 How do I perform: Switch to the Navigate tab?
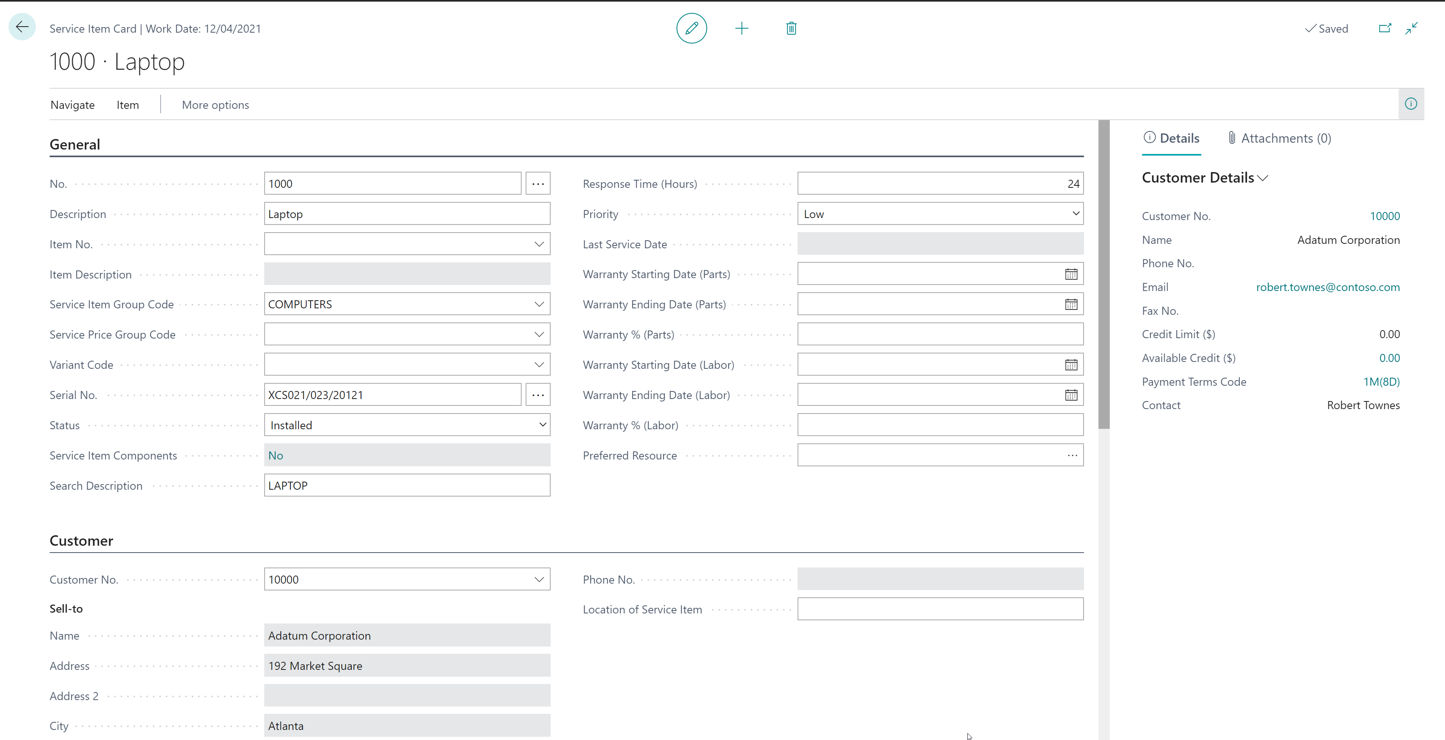72,104
